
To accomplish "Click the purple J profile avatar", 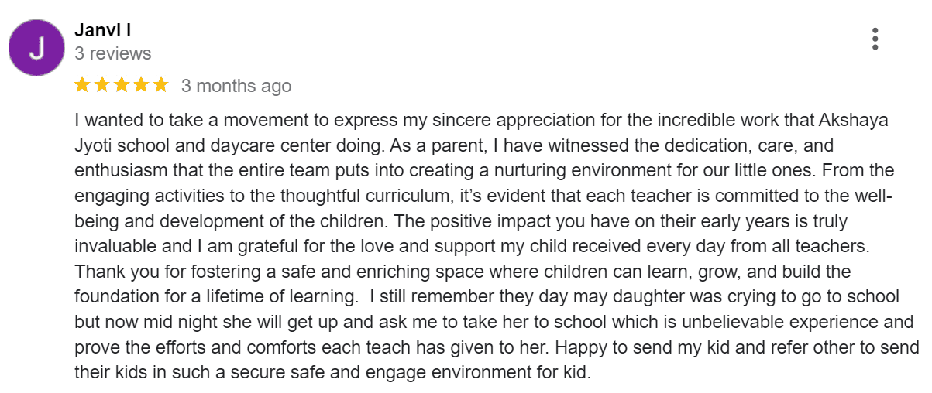I will point(36,47).
